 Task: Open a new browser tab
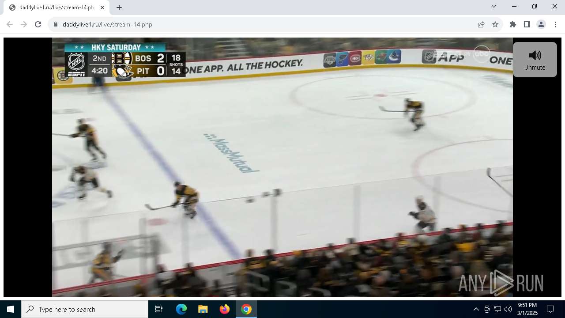(119, 8)
